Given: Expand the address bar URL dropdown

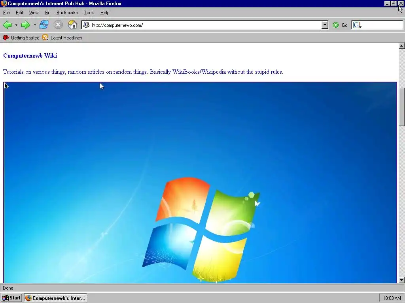Looking at the screenshot, I should pyautogui.click(x=325, y=25).
